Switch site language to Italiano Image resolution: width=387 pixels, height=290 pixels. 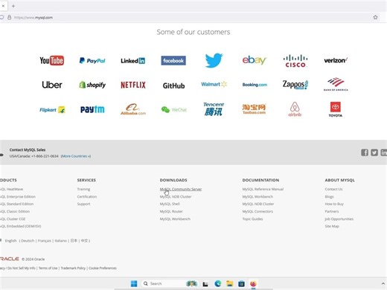(x=61, y=241)
